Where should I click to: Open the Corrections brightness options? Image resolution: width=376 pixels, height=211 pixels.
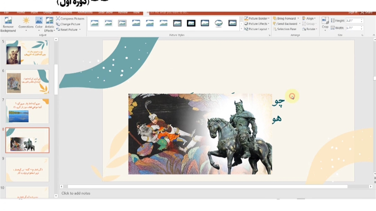click(x=26, y=24)
